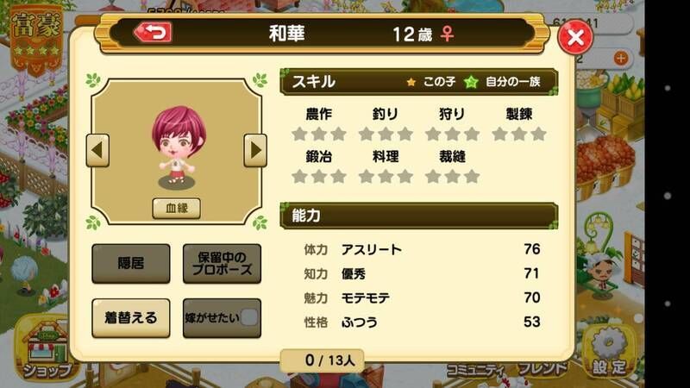Screen dimensions: 690x388
Task: Tap the red back arrow button
Action: point(153,33)
